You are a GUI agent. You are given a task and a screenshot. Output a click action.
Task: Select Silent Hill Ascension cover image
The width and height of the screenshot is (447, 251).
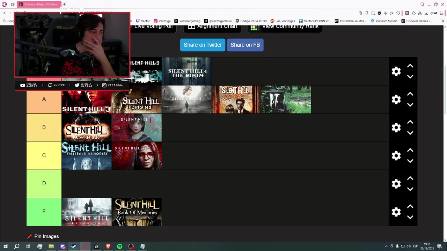coord(87,212)
